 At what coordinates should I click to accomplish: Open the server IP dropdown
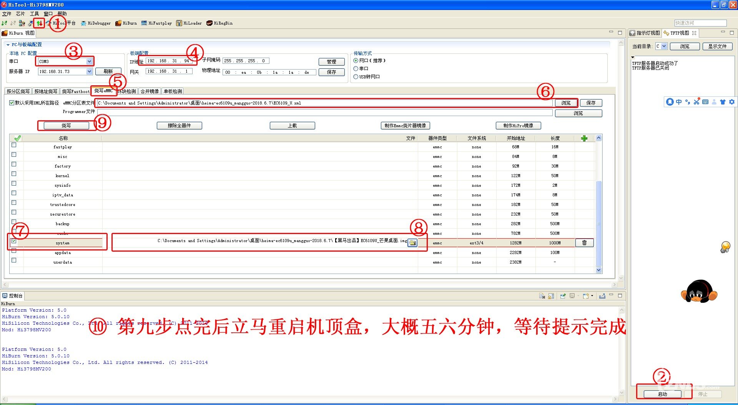tap(89, 71)
